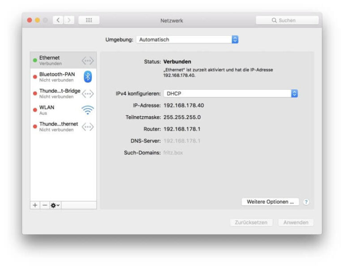Open Weitere Optionen

point(270,202)
